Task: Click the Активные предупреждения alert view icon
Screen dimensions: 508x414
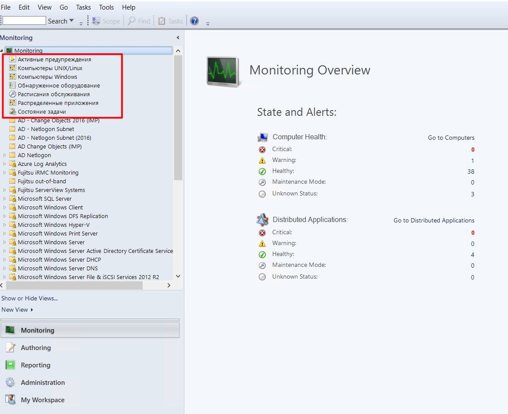Action: tap(13, 59)
